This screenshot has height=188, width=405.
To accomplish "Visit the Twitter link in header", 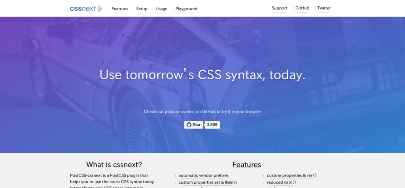I will 324,8.
